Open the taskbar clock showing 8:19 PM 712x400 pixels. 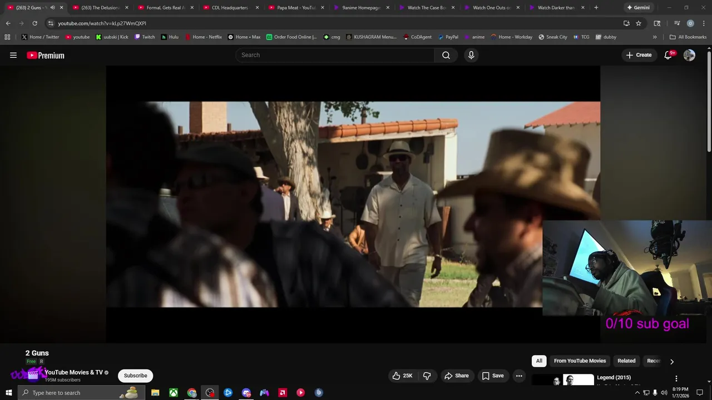(x=680, y=393)
